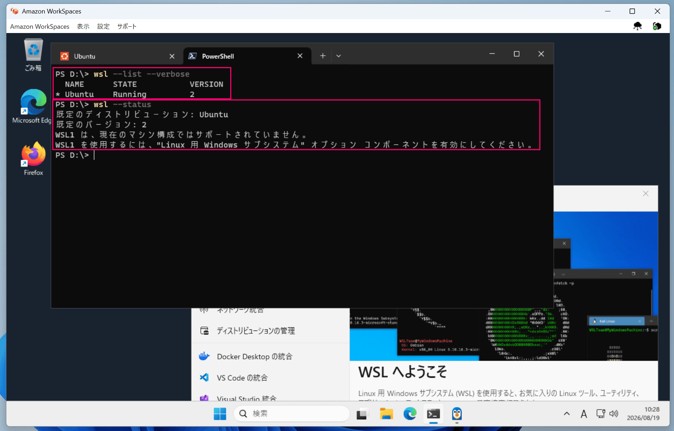Viewport: 674px width, 431px height.
Task: Maximize the terminal window
Action: pyautogui.click(x=517, y=54)
